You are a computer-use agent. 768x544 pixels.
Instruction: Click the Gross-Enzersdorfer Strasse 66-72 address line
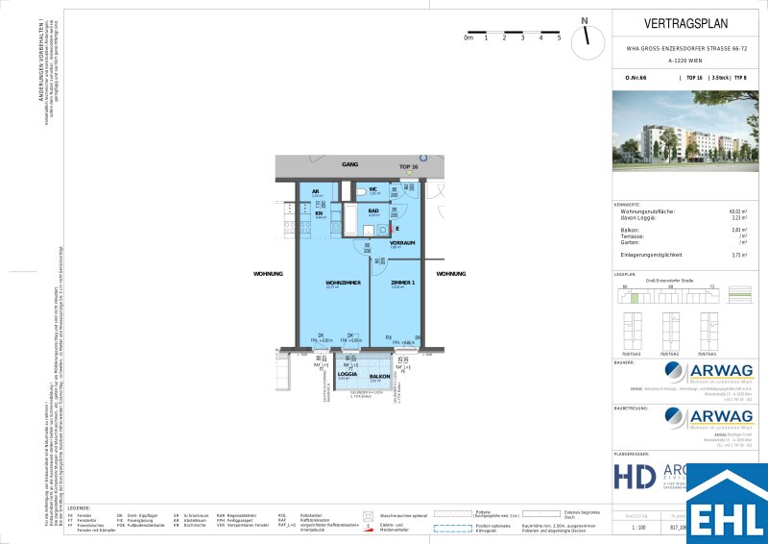686,49
